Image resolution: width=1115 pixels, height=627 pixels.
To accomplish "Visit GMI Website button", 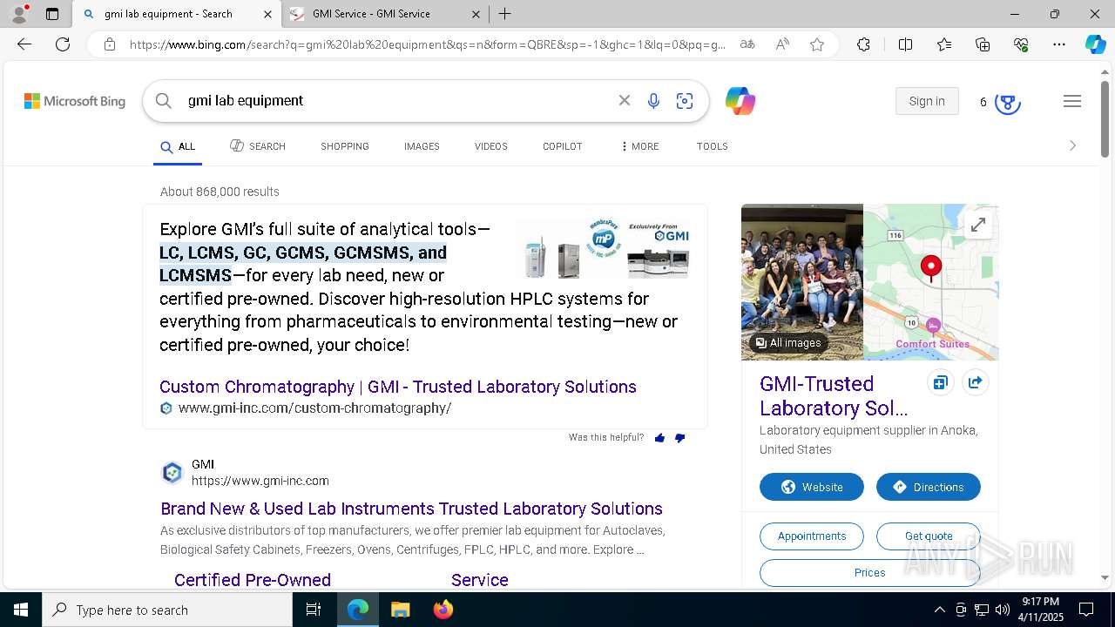I will click(x=812, y=487).
